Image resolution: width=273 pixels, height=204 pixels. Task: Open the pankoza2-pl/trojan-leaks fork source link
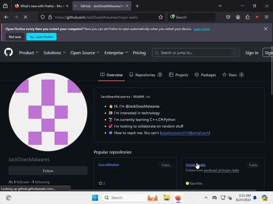(x=222, y=170)
